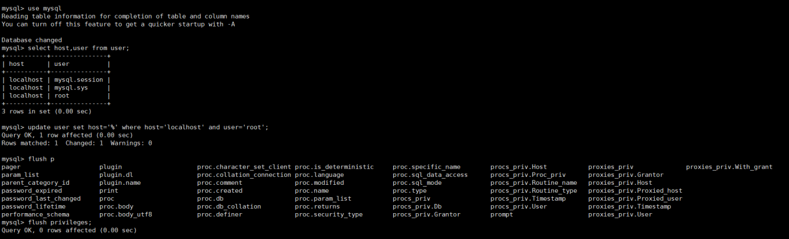Click the 'select host,user from user;' query

tap(65, 47)
